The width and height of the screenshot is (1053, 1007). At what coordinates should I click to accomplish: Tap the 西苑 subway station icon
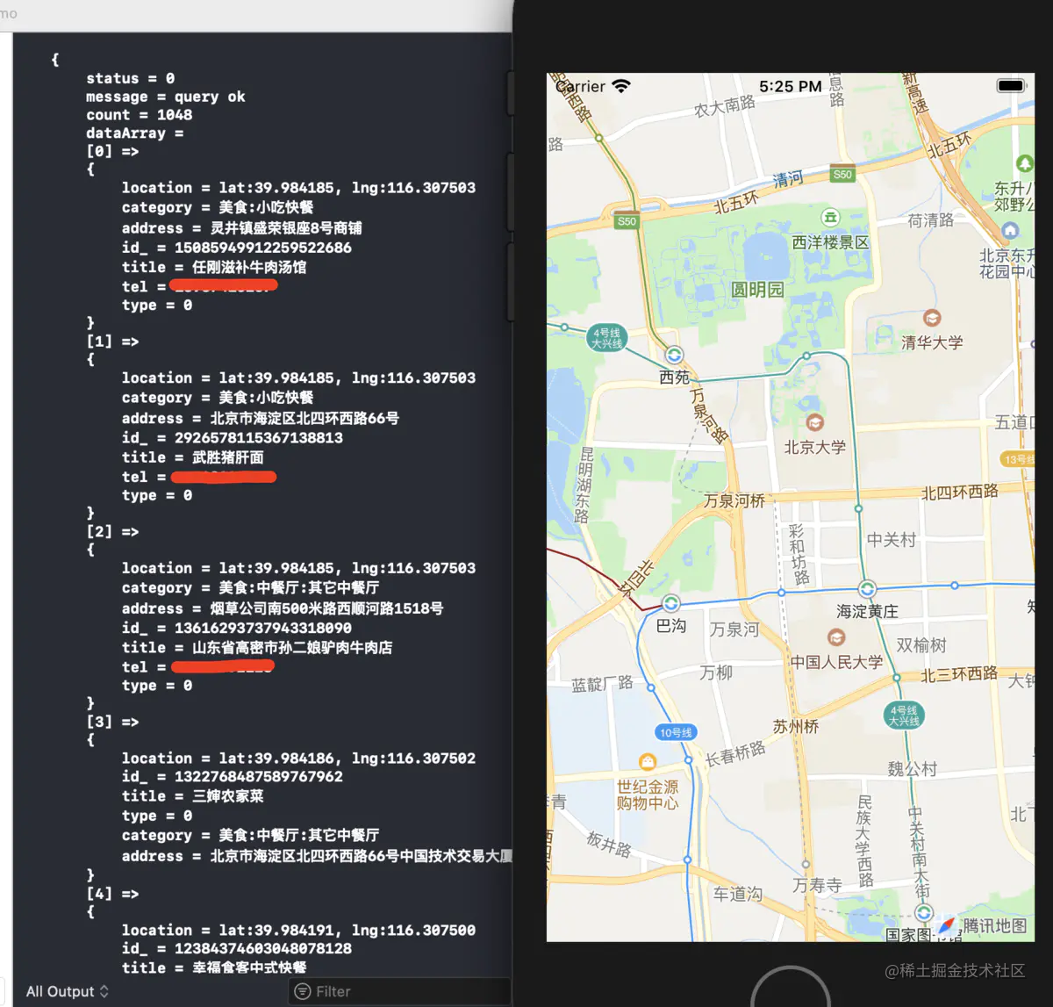[x=674, y=356]
